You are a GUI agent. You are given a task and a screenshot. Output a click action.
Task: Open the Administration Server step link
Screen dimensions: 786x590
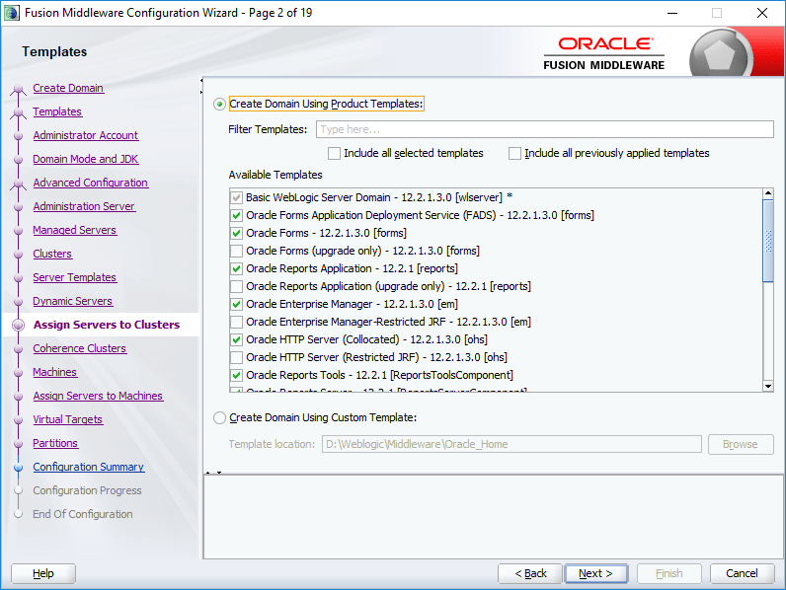click(x=84, y=206)
